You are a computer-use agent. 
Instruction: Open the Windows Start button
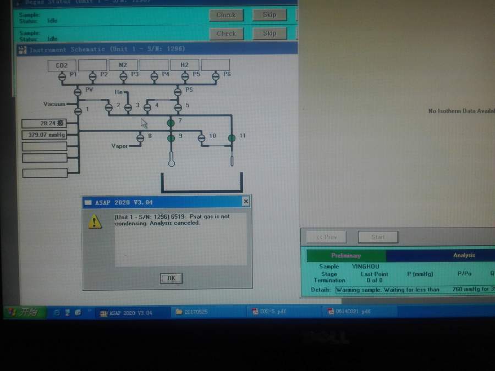[x=24, y=312]
